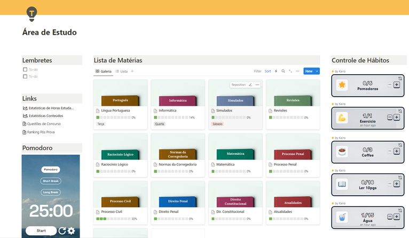Open Pomodoro settings gear icon
Viewport: 409px width, 238px height.
(71, 231)
